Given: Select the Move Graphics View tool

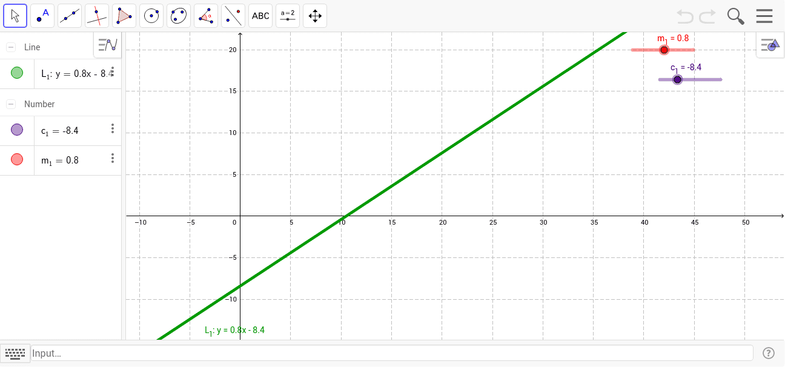Looking at the screenshot, I should [x=315, y=16].
